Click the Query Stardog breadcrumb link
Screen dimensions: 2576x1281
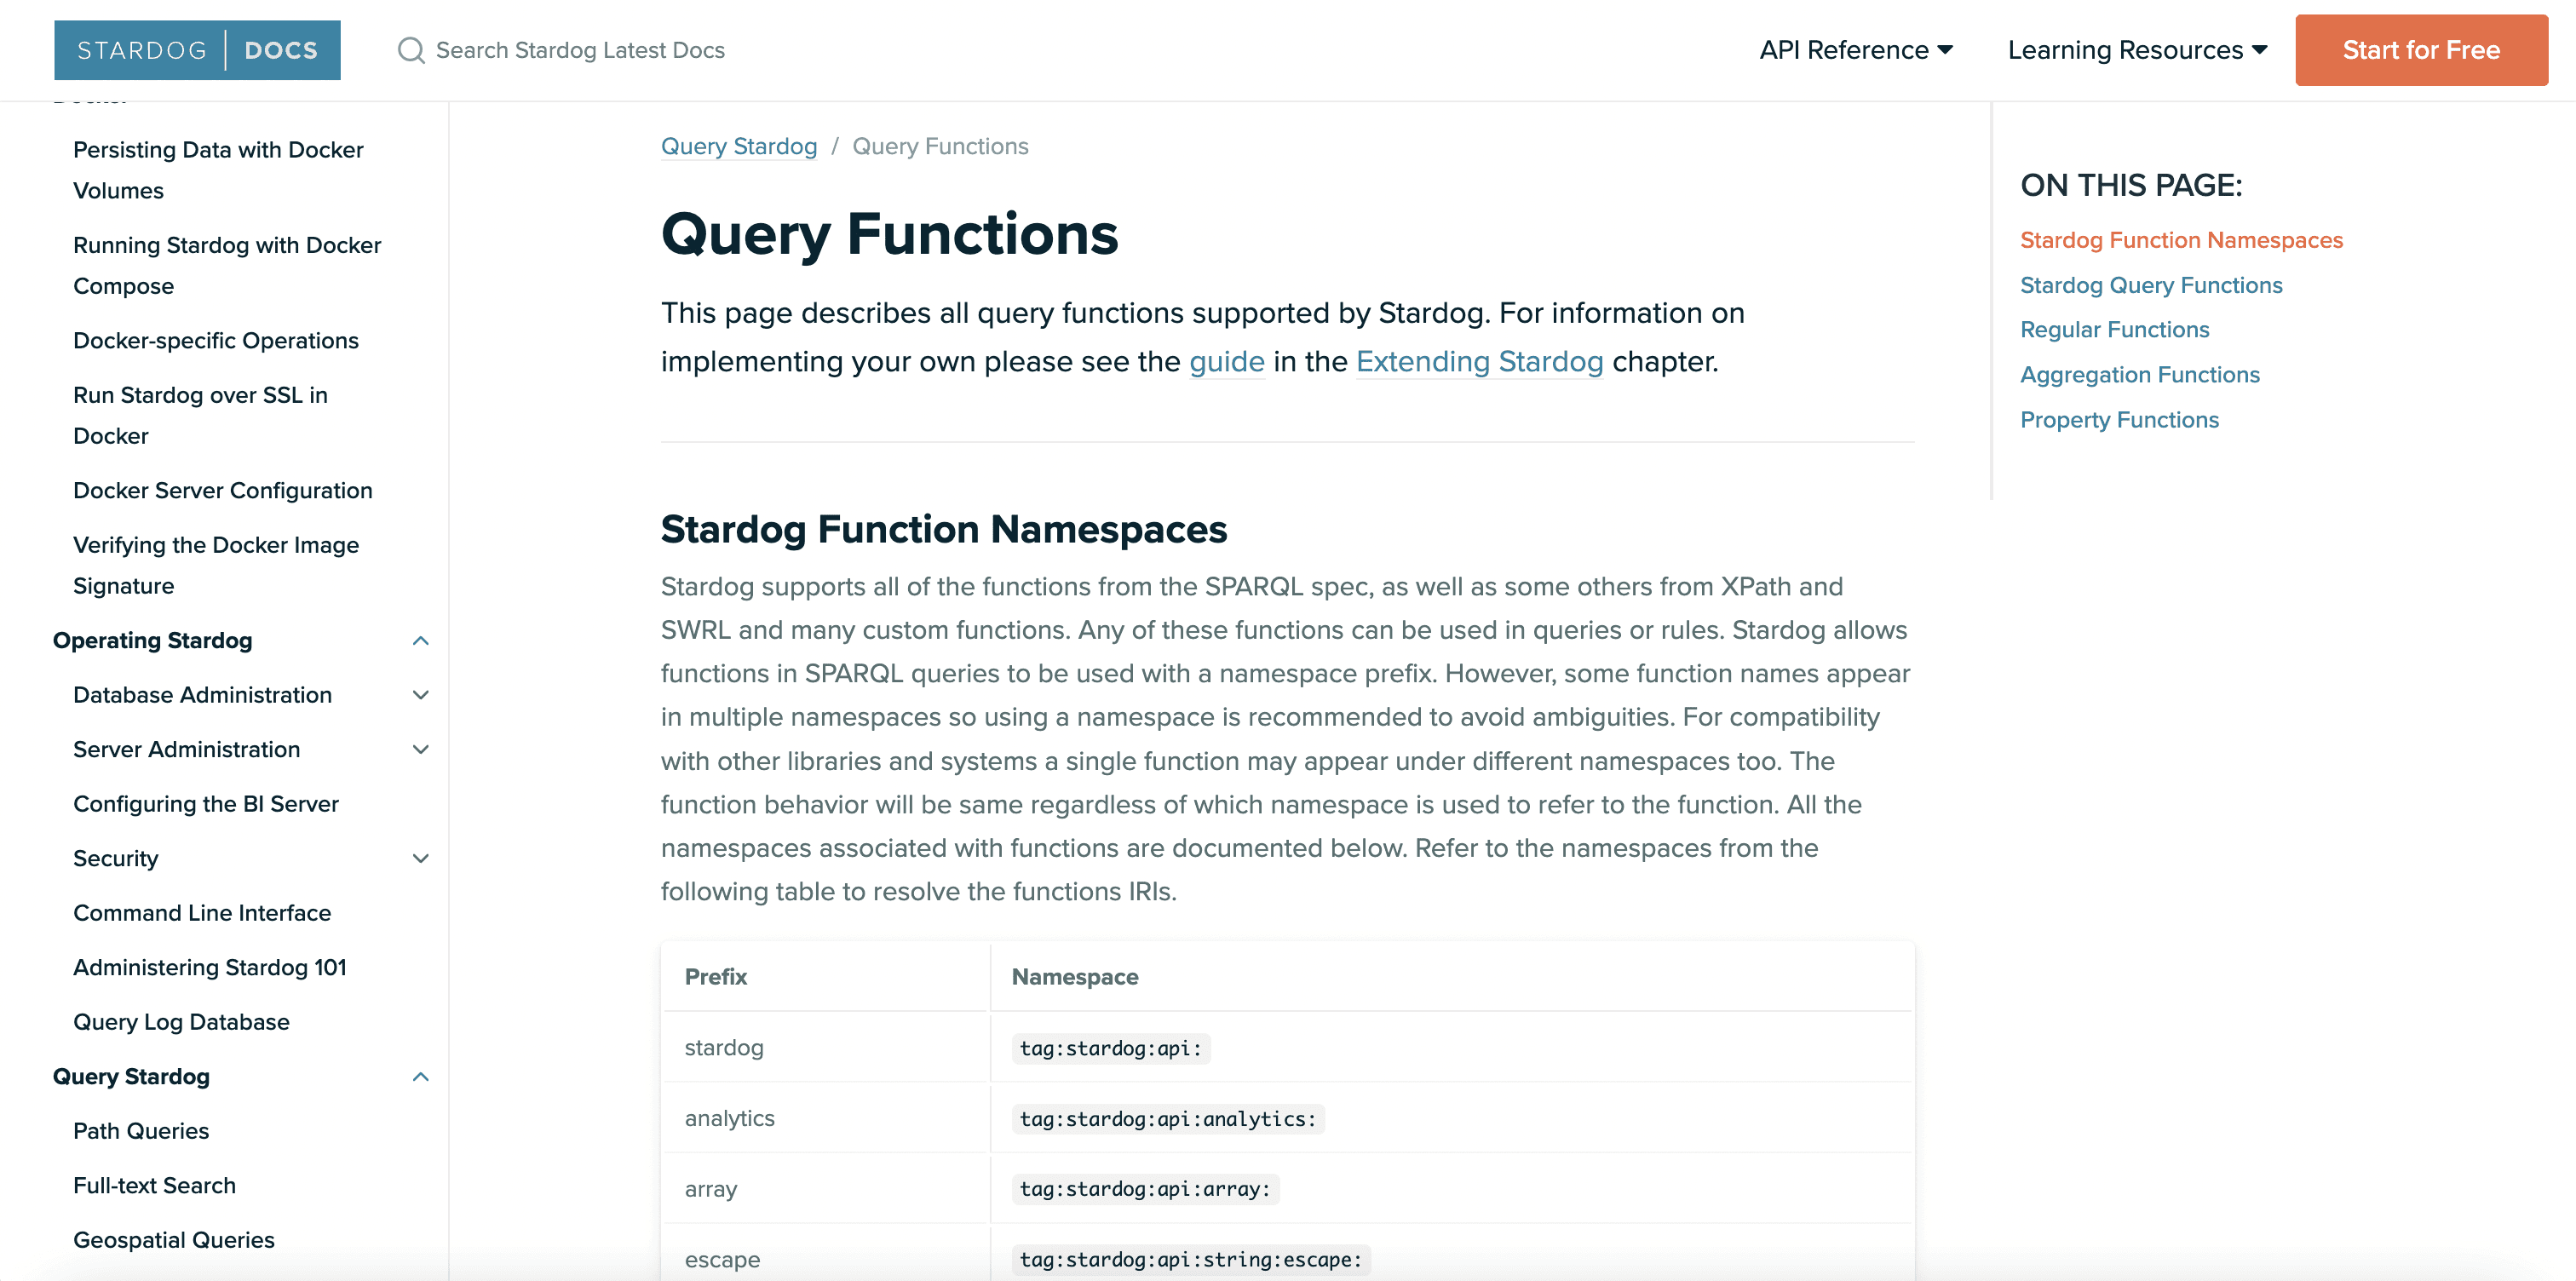click(738, 146)
